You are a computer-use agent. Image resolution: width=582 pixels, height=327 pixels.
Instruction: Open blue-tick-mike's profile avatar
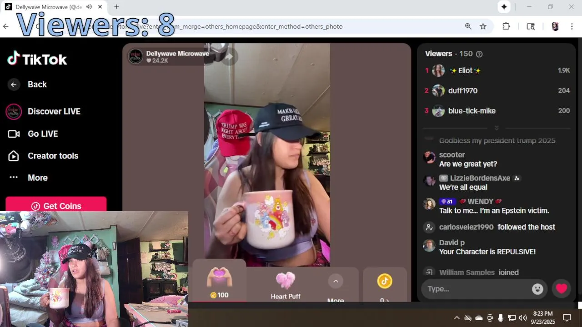(438, 110)
